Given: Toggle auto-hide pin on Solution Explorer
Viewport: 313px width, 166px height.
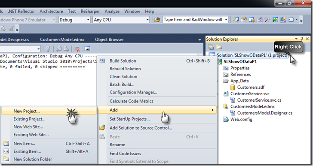Looking at the screenshot, I should [302, 39].
